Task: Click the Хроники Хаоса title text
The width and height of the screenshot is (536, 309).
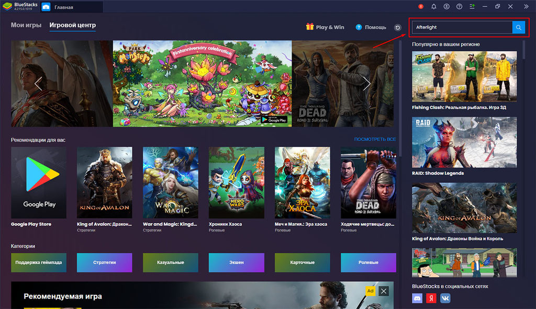Action: (x=225, y=224)
